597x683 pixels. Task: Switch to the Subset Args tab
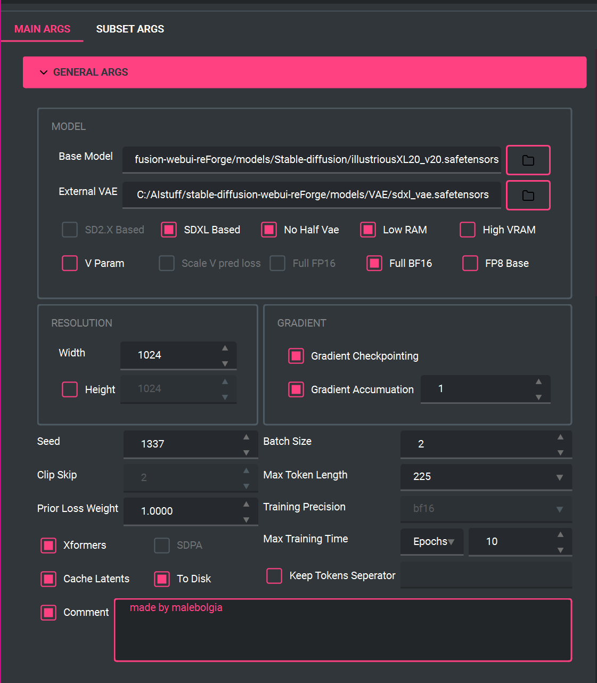pyautogui.click(x=130, y=29)
